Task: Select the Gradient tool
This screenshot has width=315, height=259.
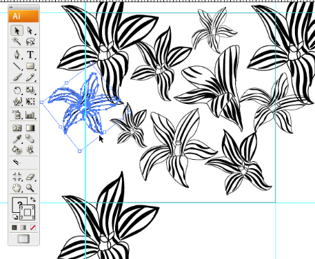Action: [x=30, y=128]
